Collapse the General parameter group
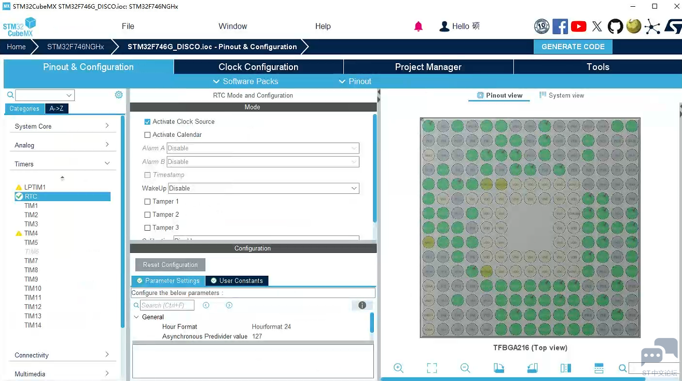Viewport: 682px width, 381px height. [x=136, y=317]
